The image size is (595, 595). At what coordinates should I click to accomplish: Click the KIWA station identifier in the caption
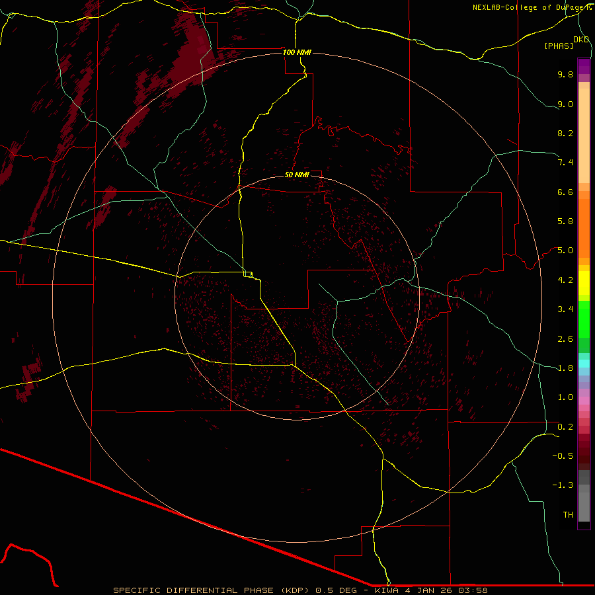tap(387, 590)
